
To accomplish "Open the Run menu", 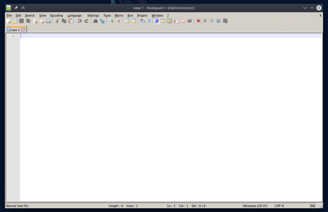I will [130, 15].
